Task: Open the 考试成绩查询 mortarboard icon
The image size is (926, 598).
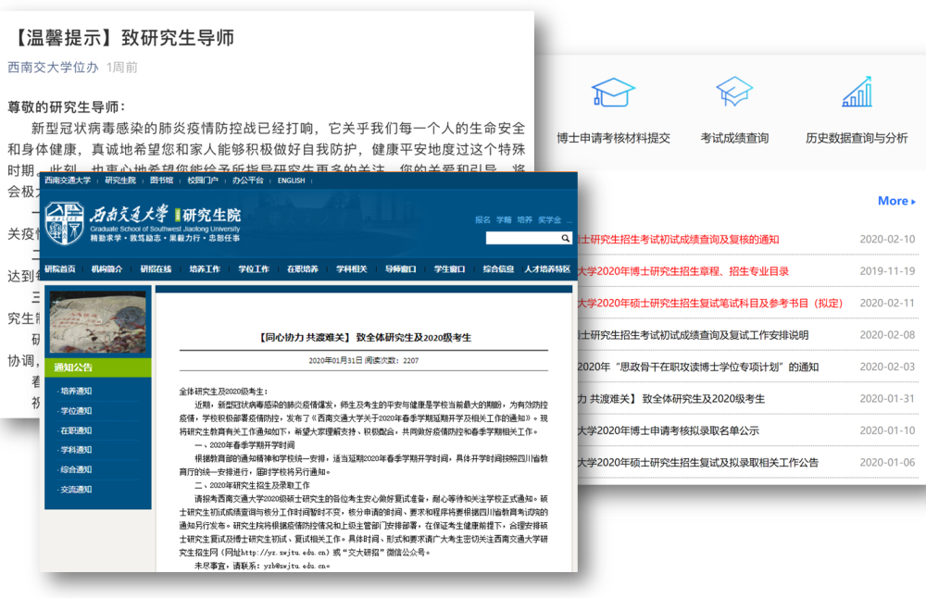Action: point(734,92)
